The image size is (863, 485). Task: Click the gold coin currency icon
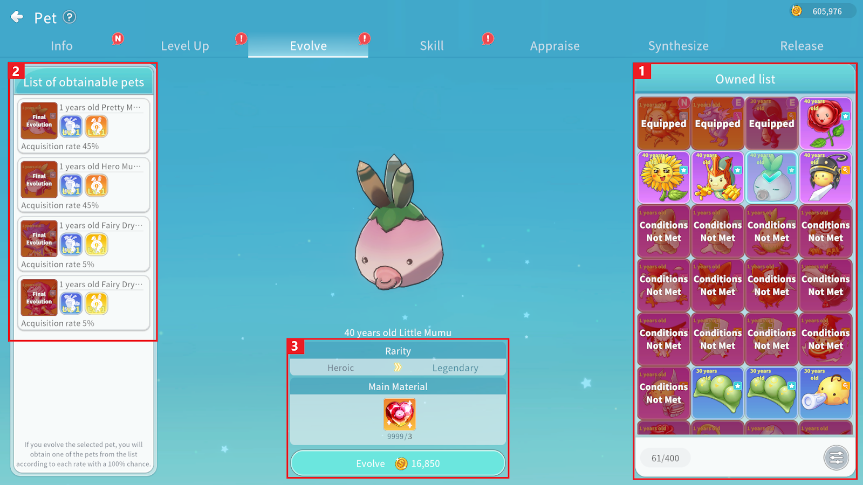pos(797,11)
